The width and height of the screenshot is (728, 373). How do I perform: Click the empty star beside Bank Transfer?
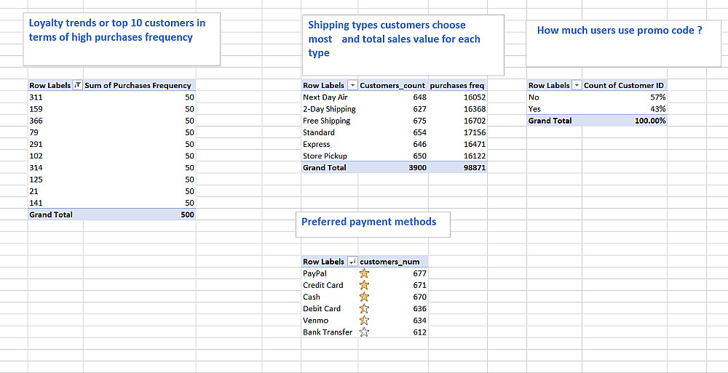(x=364, y=332)
